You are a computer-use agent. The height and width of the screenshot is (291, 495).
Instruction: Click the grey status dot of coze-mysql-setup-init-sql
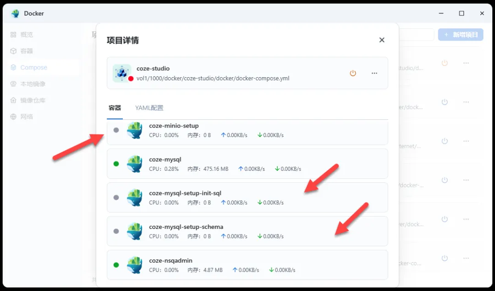click(x=116, y=197)
